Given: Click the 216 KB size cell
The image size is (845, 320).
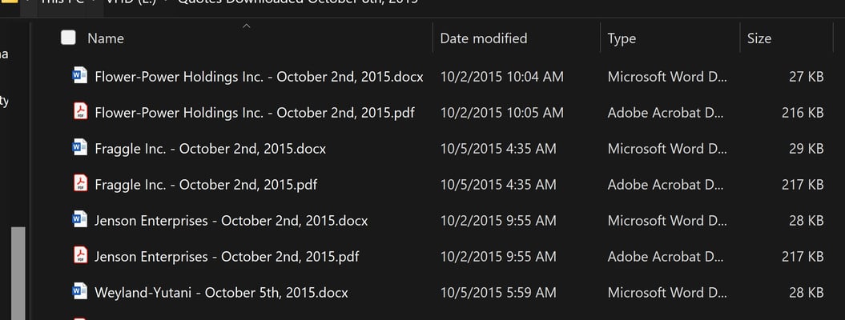Looking at the screenshot, I should tap(803, 113).
